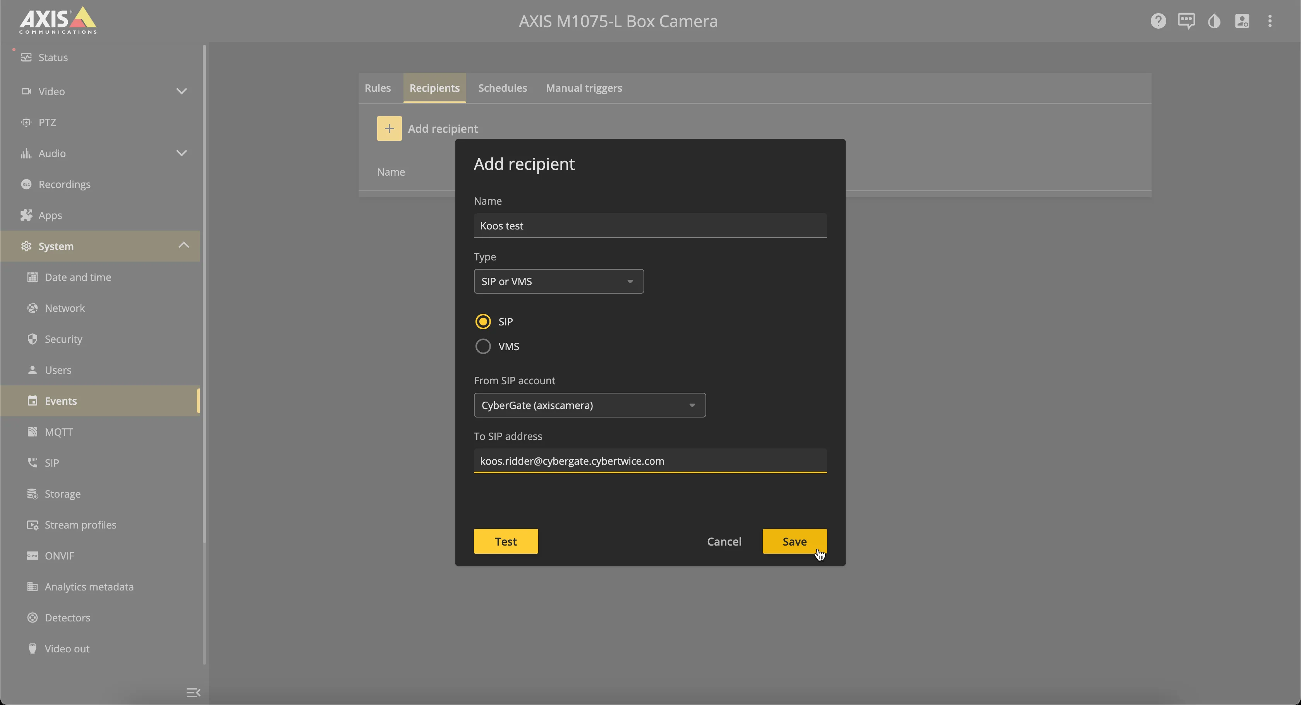The image size is (1301, 705).
Task: Expand the Video menu chevron
Action: (181, 91)
